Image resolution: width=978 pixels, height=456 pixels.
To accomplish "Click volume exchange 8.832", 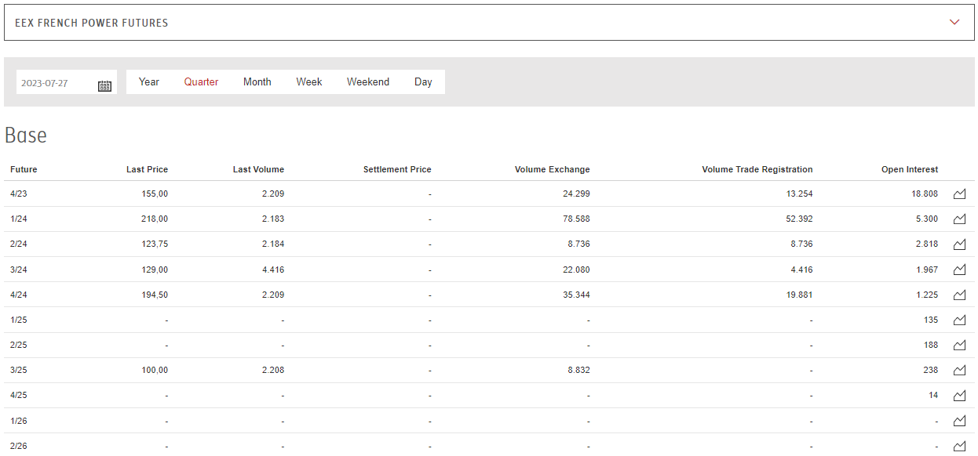I will coord(578,370).
